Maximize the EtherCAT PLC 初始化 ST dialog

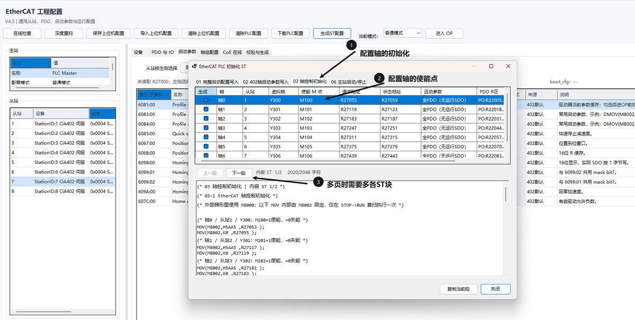pyautogui.click(x=491, y=66)
